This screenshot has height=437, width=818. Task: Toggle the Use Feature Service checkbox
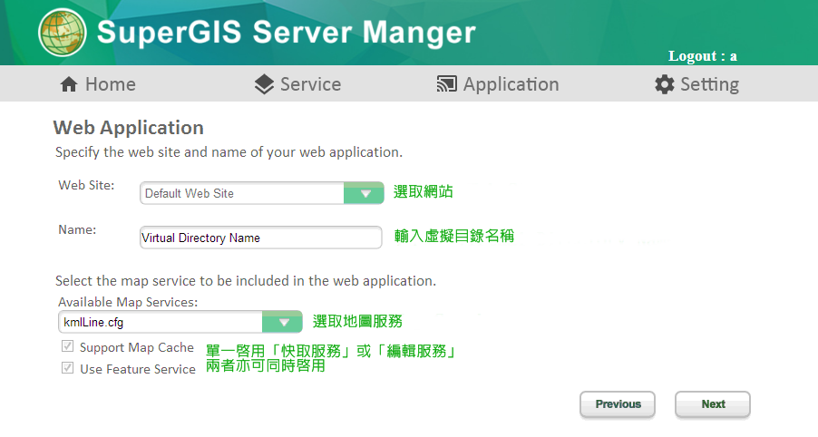(67, 369)
